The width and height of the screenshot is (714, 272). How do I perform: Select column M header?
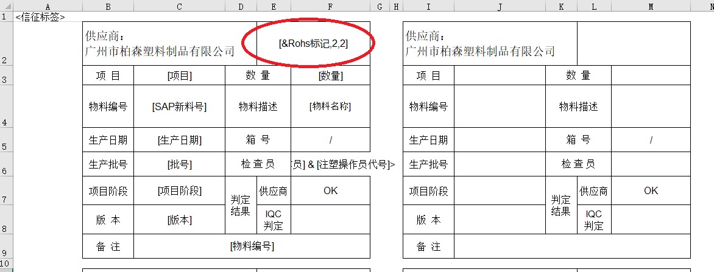pyautogui.click(x=651, y=6)
